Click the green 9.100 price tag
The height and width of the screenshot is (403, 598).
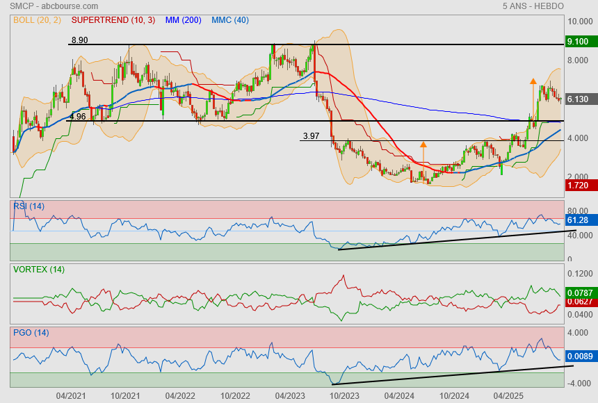[x=578, y=42]
